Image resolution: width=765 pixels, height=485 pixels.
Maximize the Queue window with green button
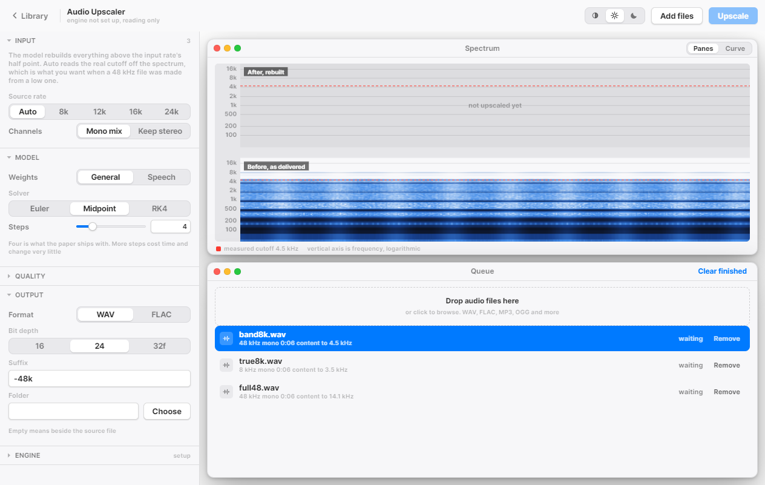pos(238,271)
